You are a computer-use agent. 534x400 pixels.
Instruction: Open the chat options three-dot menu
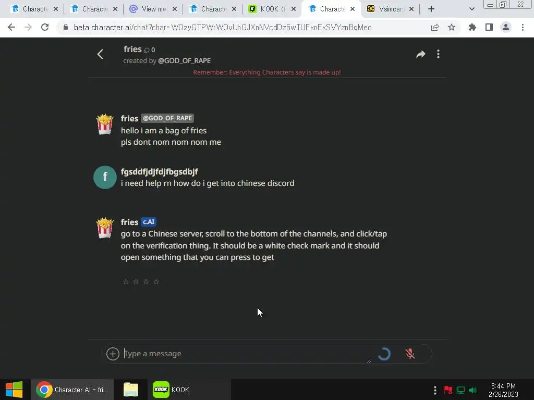(x=438, y=54)
